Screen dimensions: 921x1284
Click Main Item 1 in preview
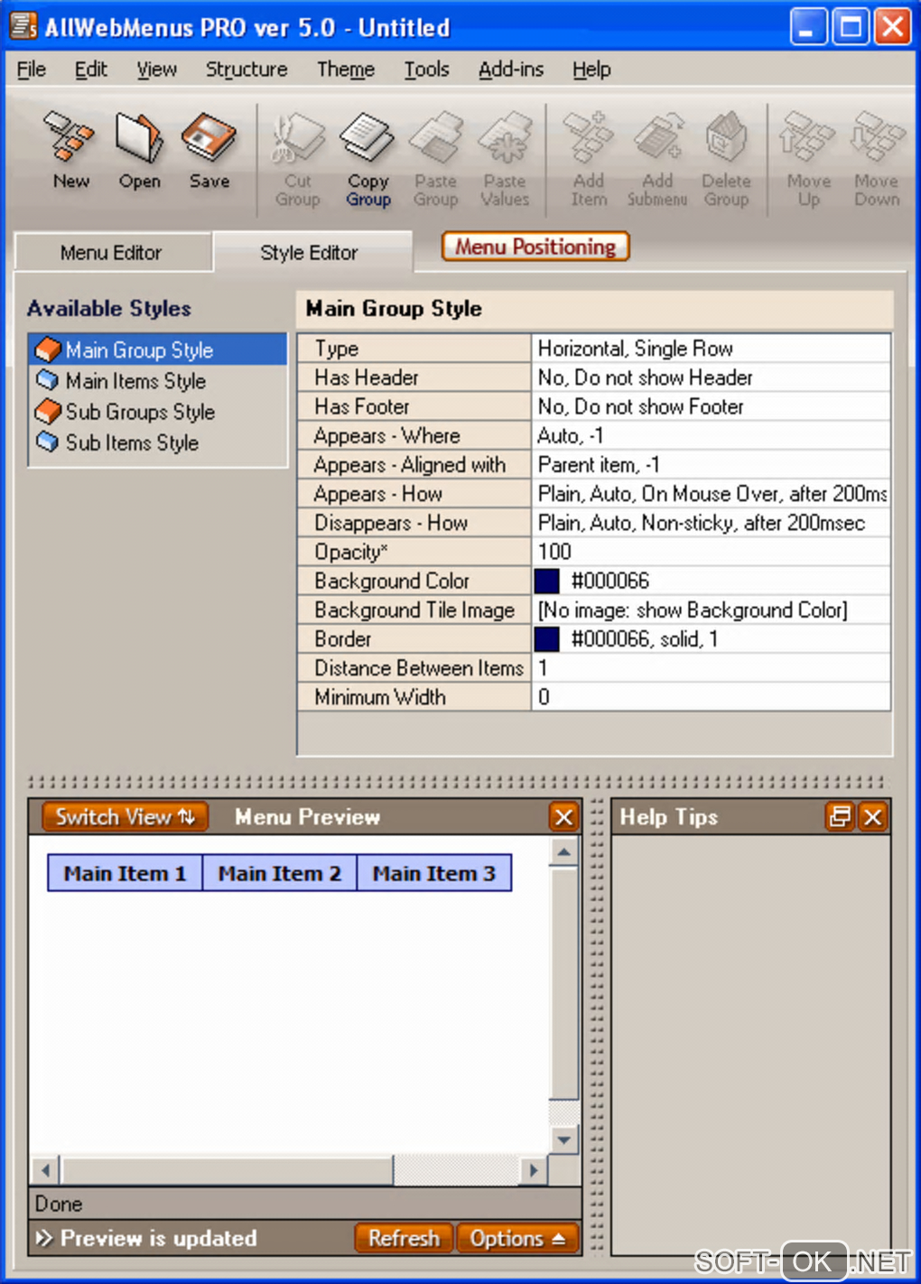[126, 873]
